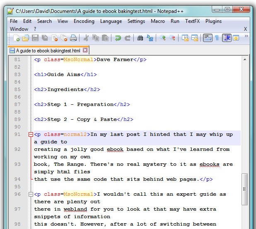This screenshot has height=229, width=256.
Task: Undo the last edit with green arrow
Action: [118, 38]
